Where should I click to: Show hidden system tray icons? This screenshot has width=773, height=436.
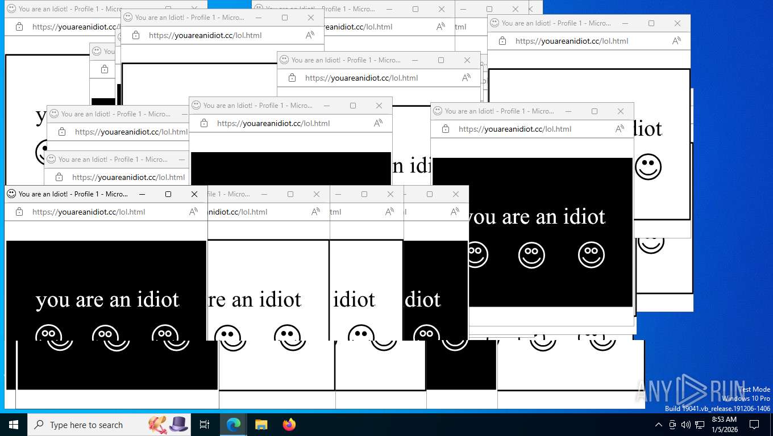tap(659, 425)
